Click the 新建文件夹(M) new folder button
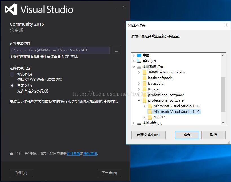The width and height of the screenshot is (231, 182). click(x=148, y=135)
